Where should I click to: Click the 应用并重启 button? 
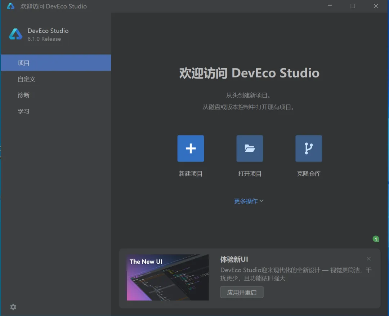[242, 293]
